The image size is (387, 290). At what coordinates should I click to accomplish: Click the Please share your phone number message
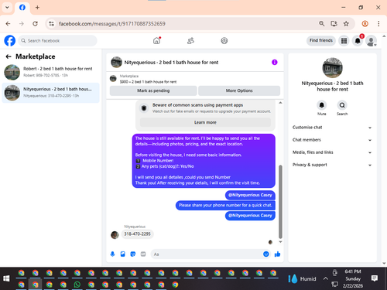coord(225,206)
